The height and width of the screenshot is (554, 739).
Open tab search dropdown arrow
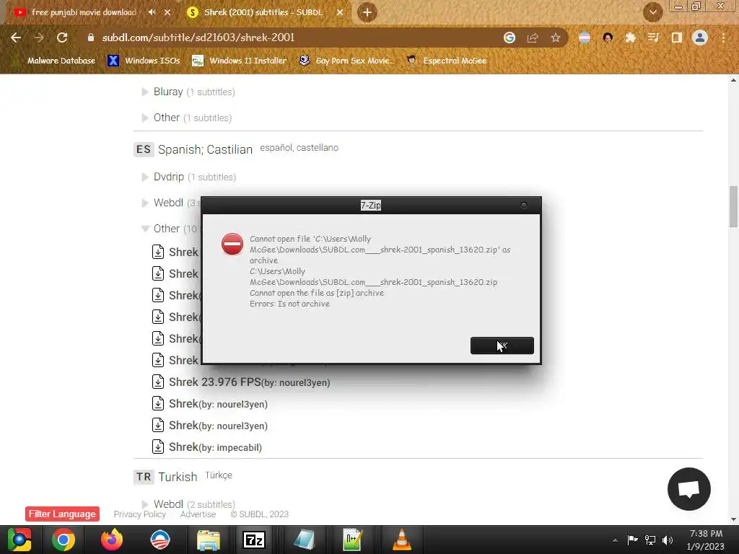click(652, 12)
